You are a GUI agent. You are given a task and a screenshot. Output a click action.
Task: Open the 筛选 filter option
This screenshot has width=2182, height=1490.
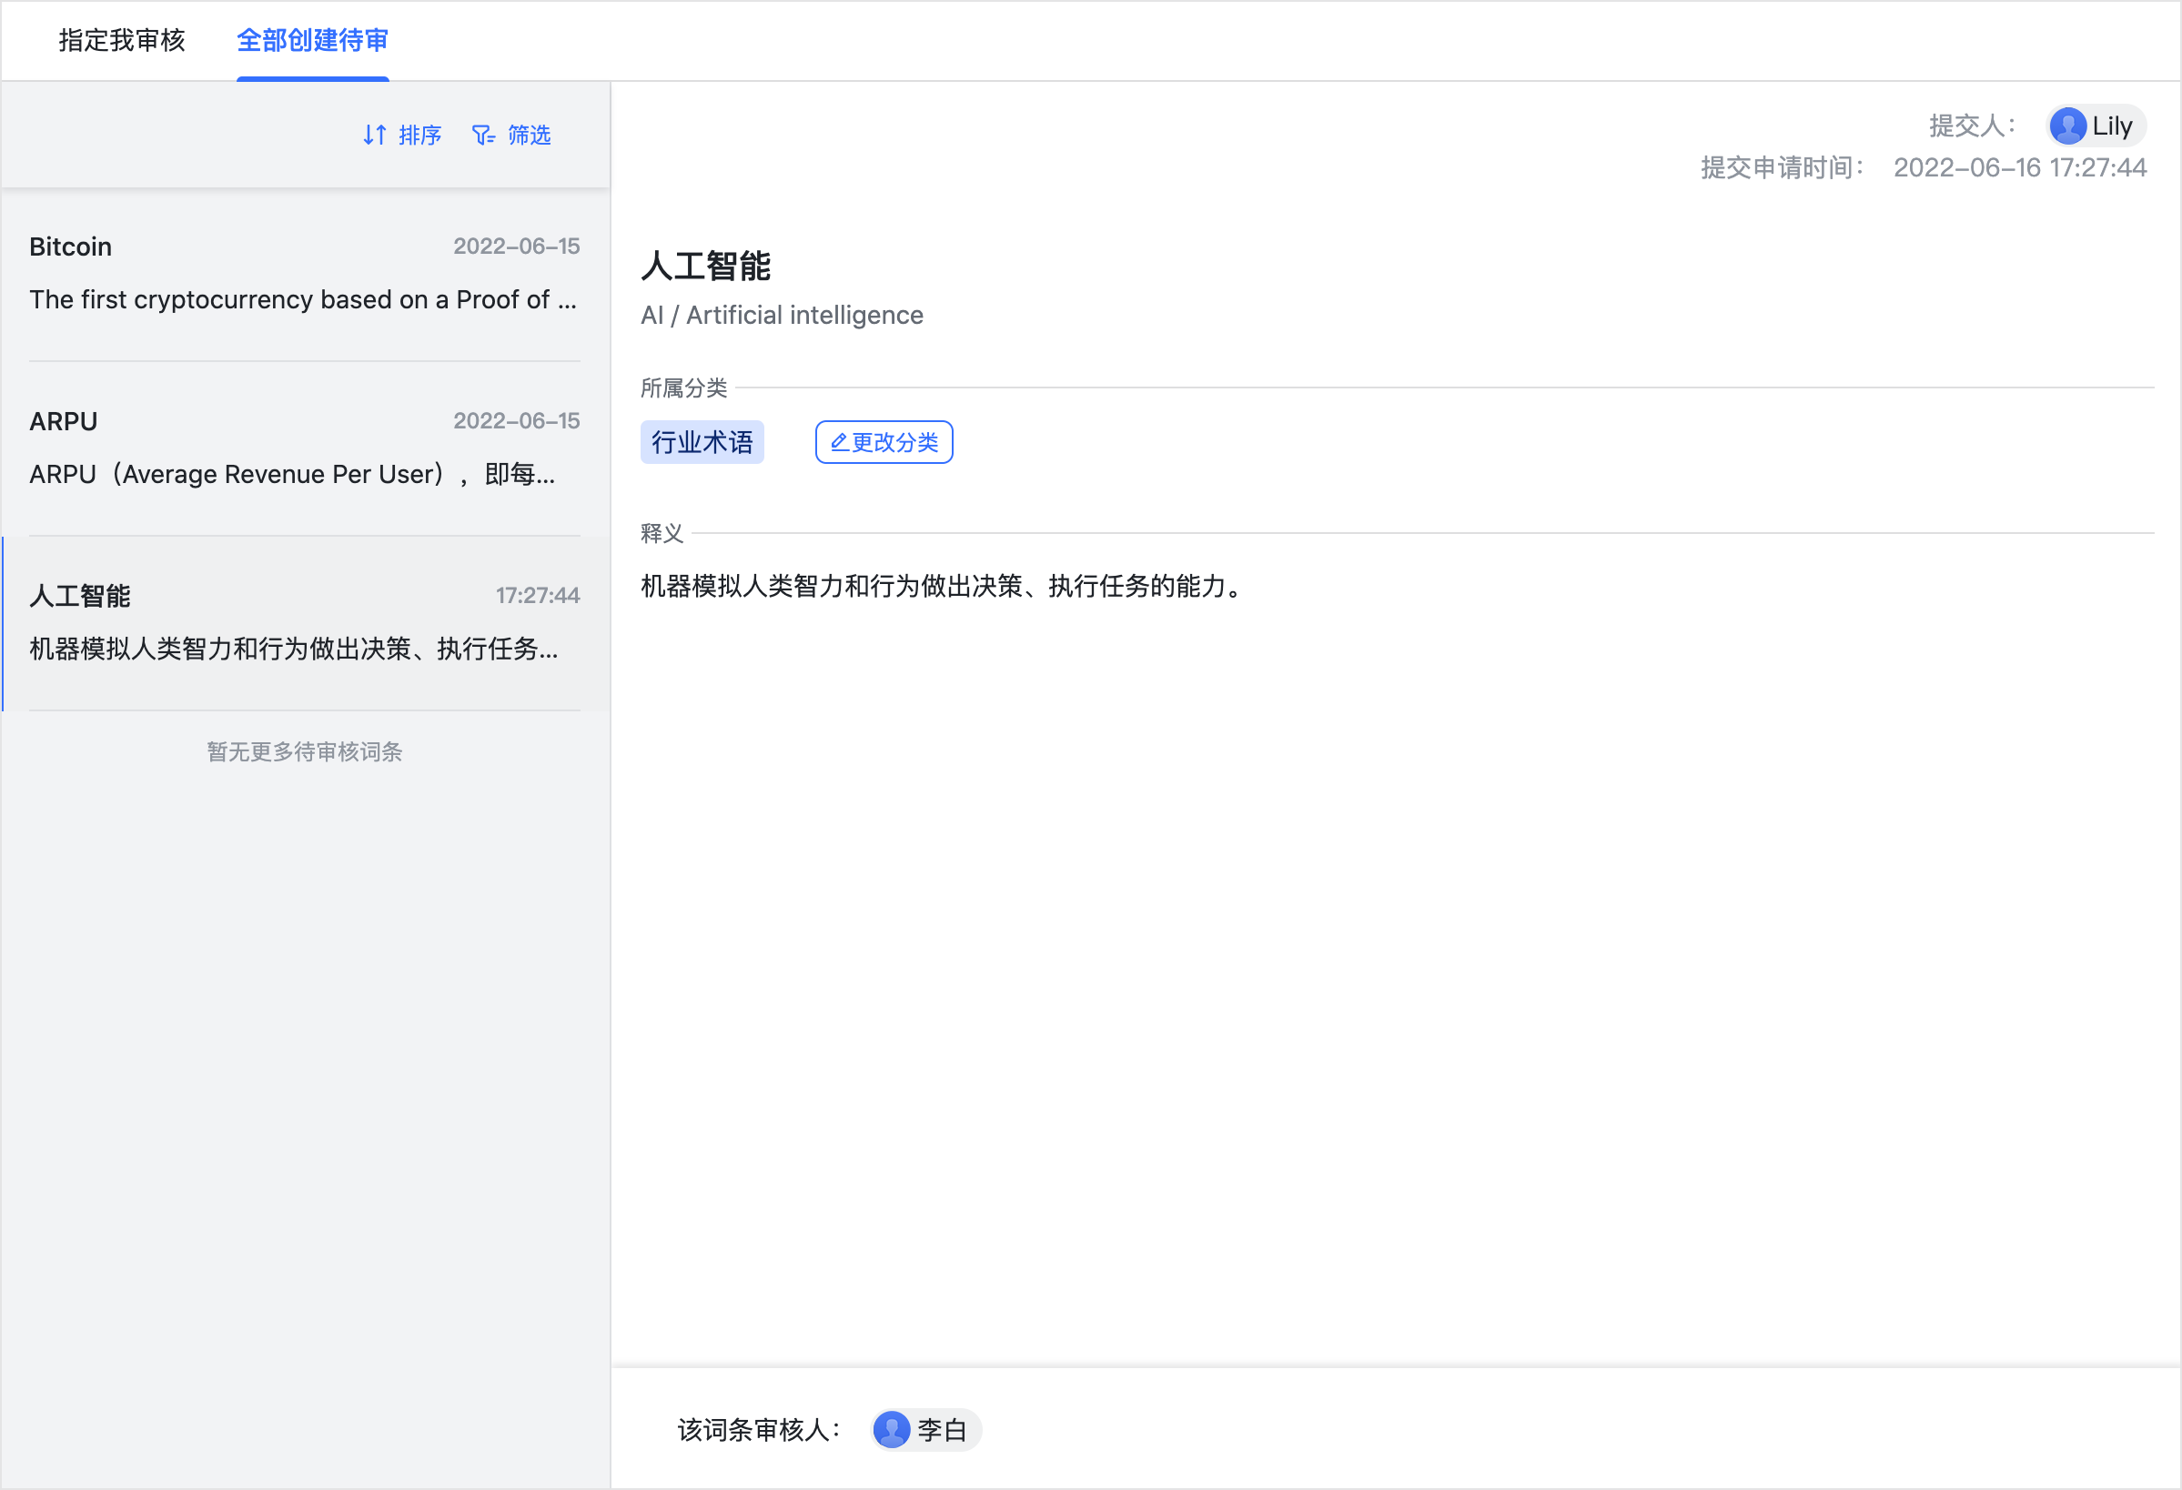coord(511,136)
